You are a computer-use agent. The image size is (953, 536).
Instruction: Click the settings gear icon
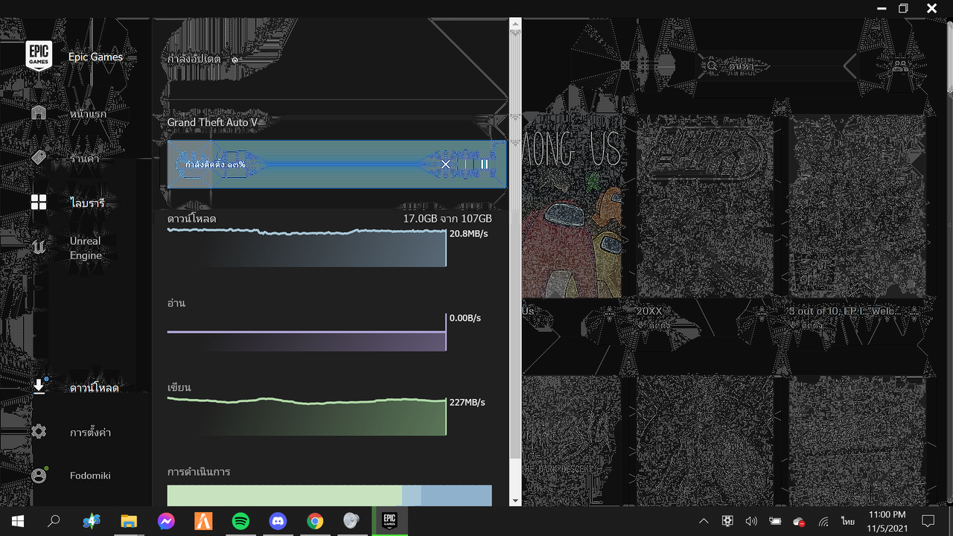coord(39,432)
